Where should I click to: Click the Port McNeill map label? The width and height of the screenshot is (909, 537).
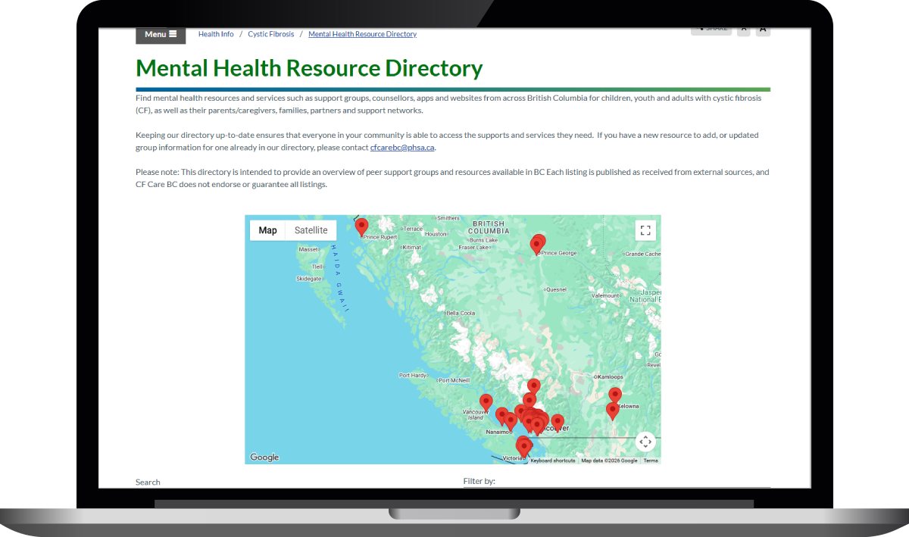(x=454, y=380)
